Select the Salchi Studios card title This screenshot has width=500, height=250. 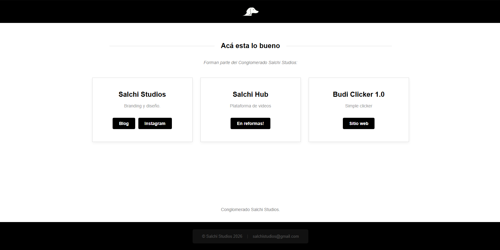point(142,94)
